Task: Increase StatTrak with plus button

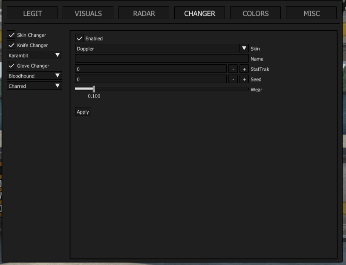Action: [x=244, y=69]
